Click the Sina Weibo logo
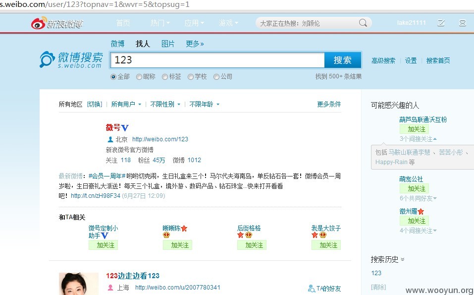This screenshot has height=295, width=474. 57,23
